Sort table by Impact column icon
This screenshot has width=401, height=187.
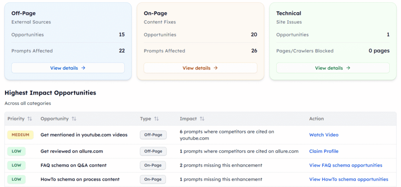202,119
